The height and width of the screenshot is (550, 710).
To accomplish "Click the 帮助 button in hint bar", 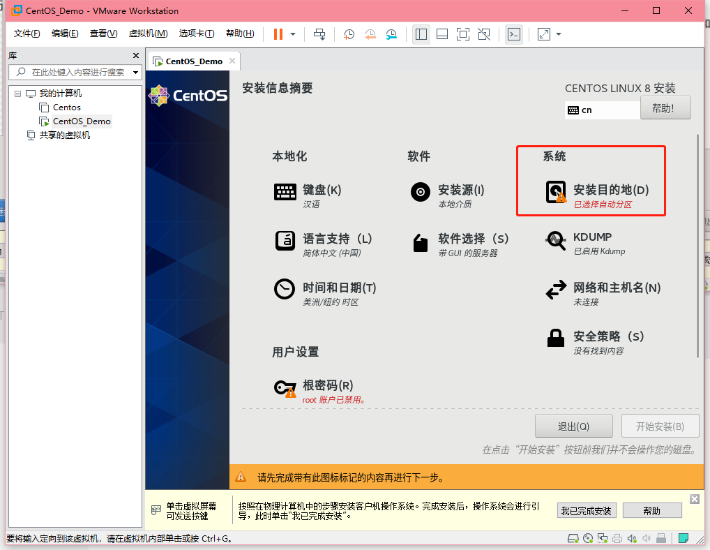I will pyautogui.click(x=652, y=511).
